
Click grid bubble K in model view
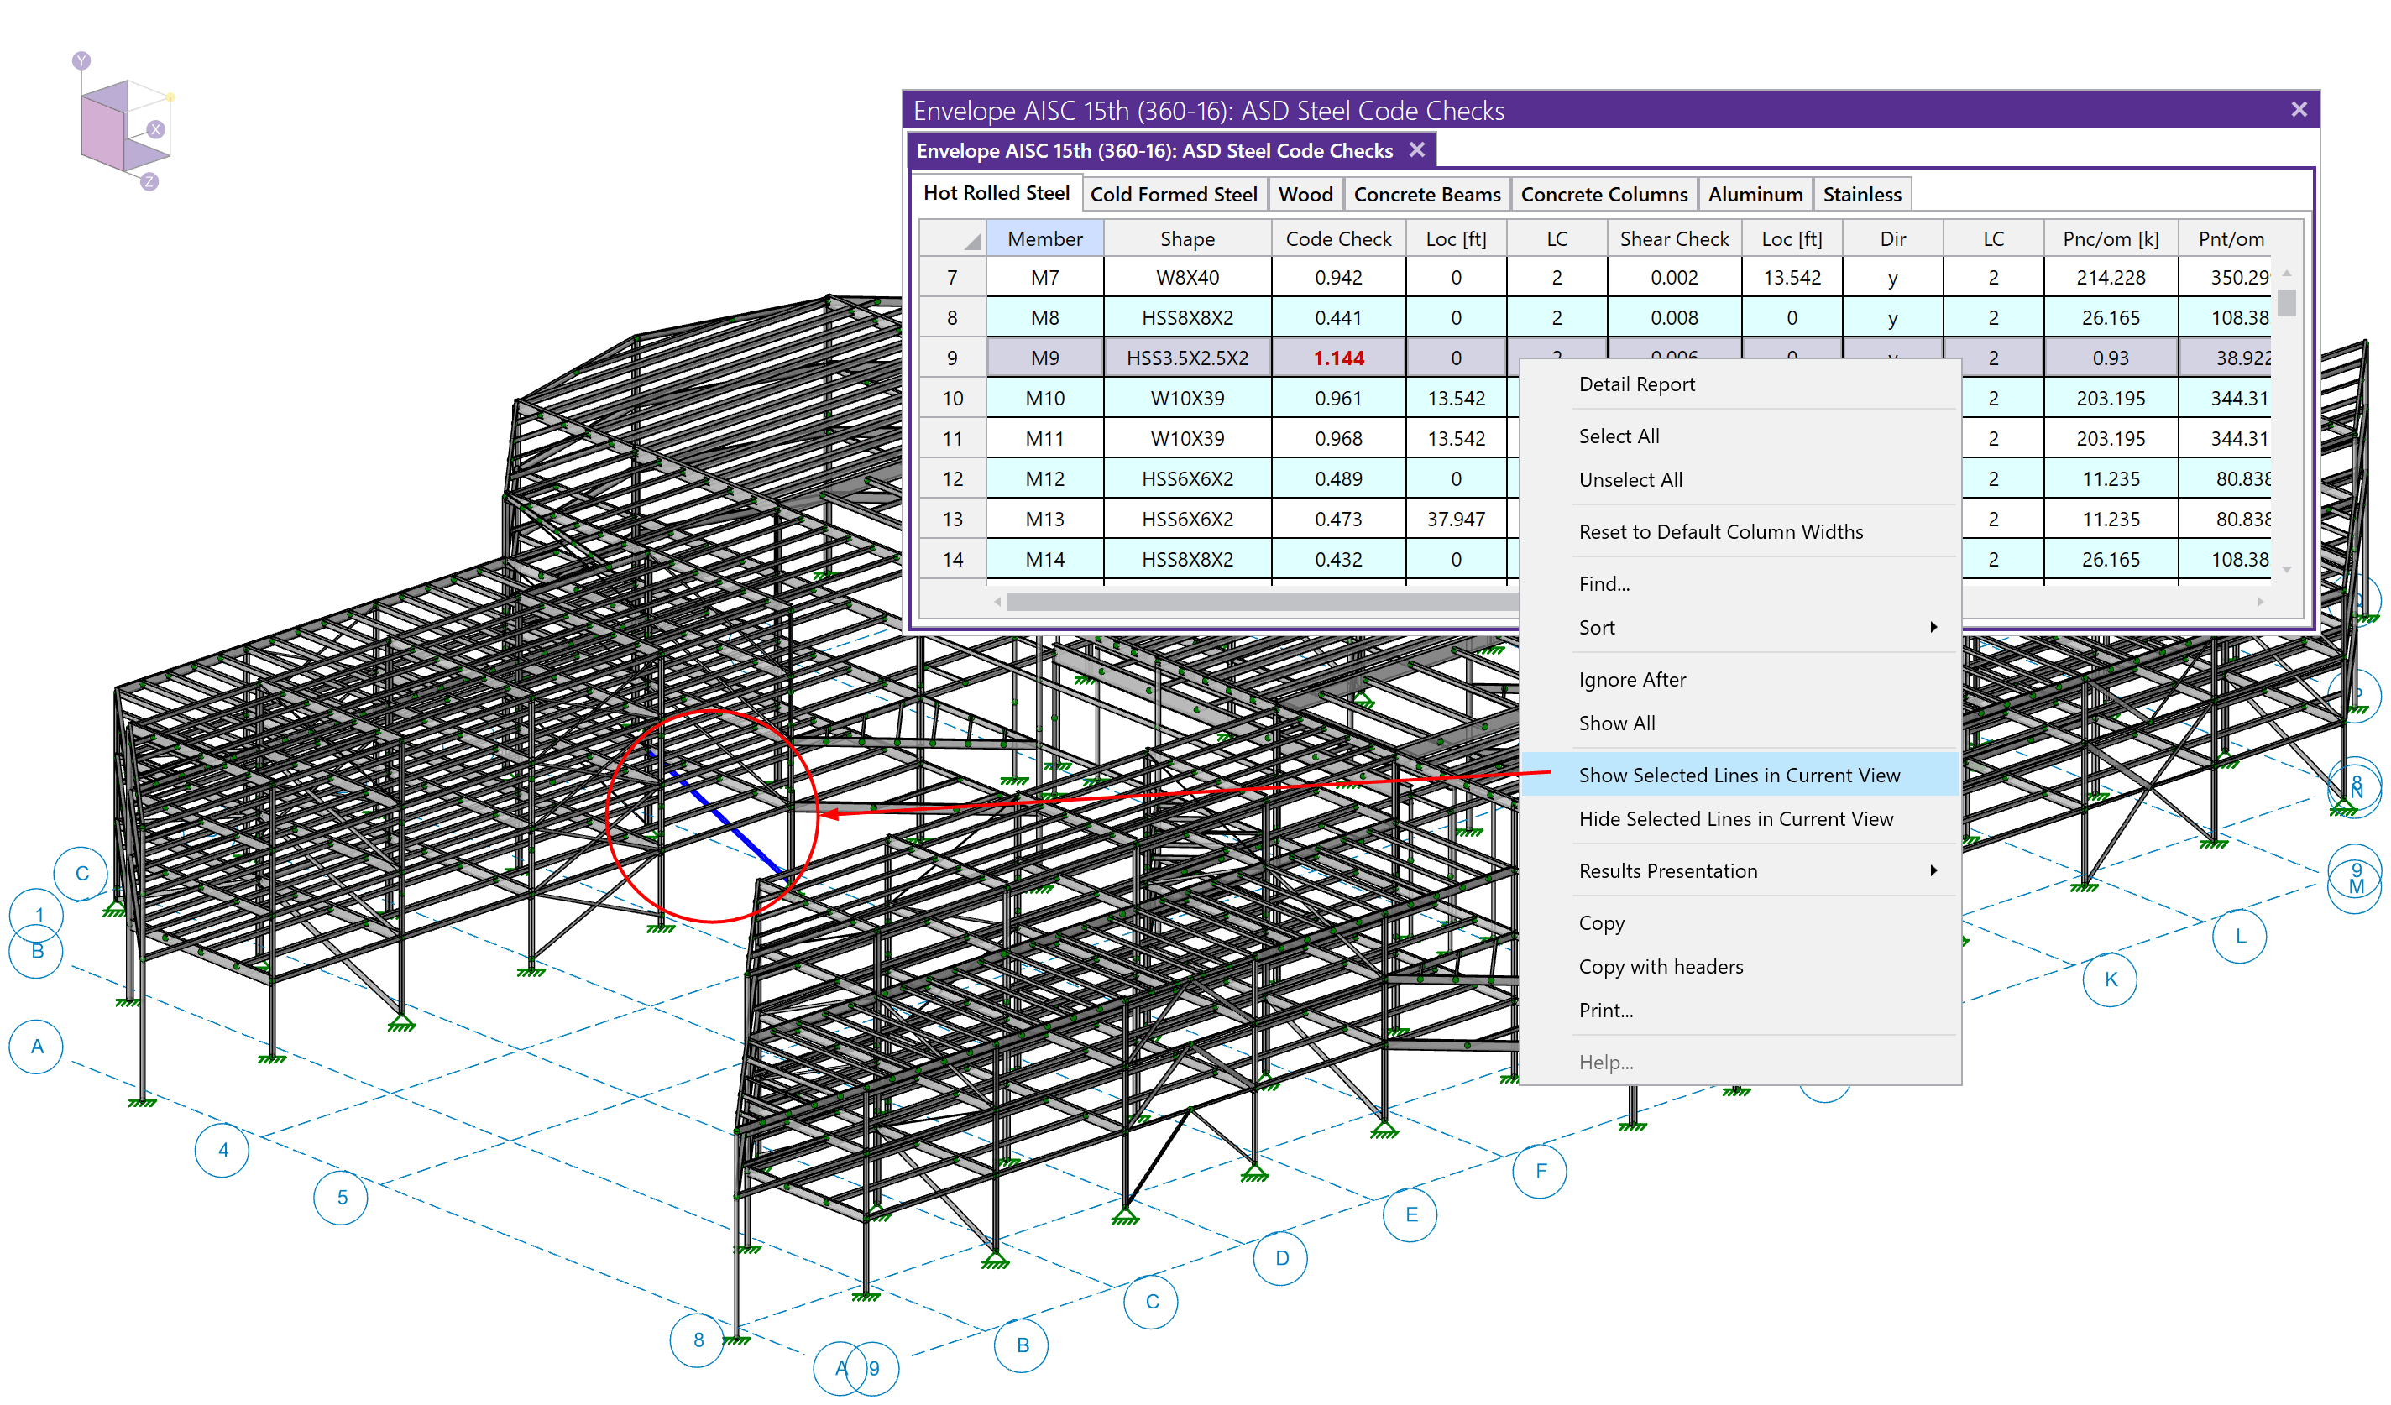pos(2110,979)
